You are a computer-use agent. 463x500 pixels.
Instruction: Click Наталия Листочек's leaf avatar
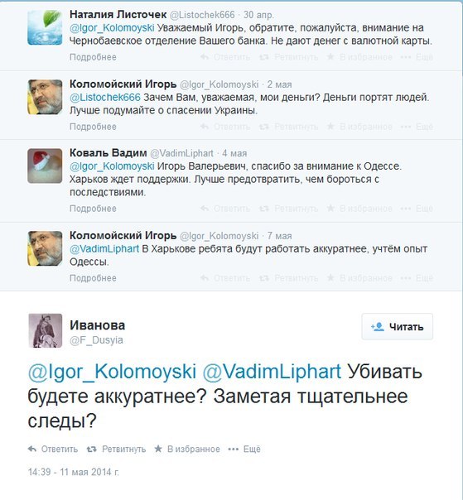45,27
